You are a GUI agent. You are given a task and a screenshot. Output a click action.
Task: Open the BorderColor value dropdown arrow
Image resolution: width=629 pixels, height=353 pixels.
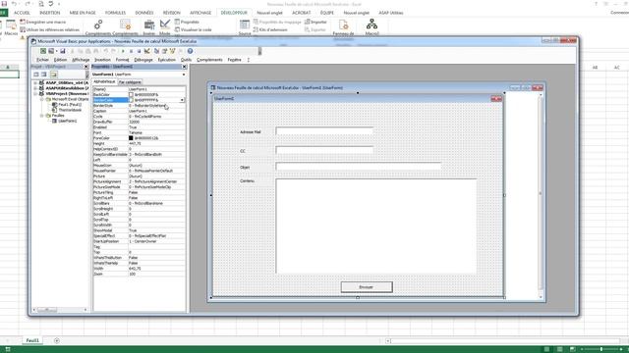pos(182,100)
